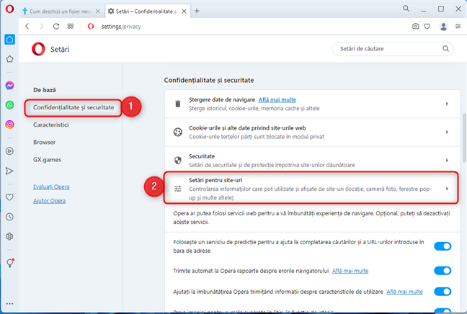The image size is (467, 314).
Task: Open WhatsApp in the sidebar
Action: [x=9, y=105]
